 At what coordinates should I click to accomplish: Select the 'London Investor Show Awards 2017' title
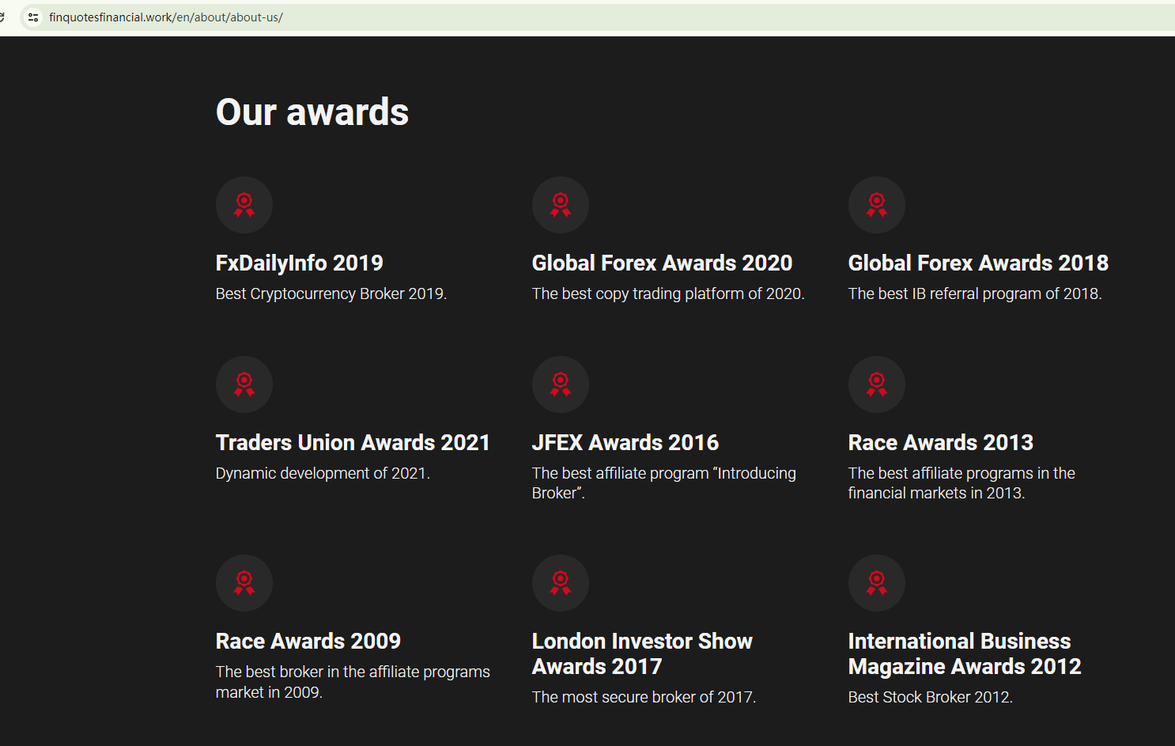(x=643, y=653)
